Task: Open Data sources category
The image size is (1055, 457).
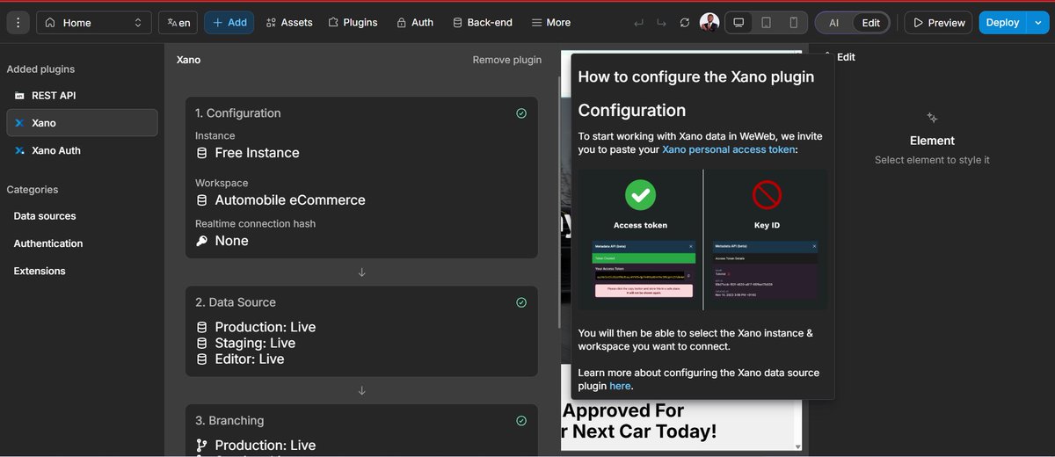Action: (45, 216)
